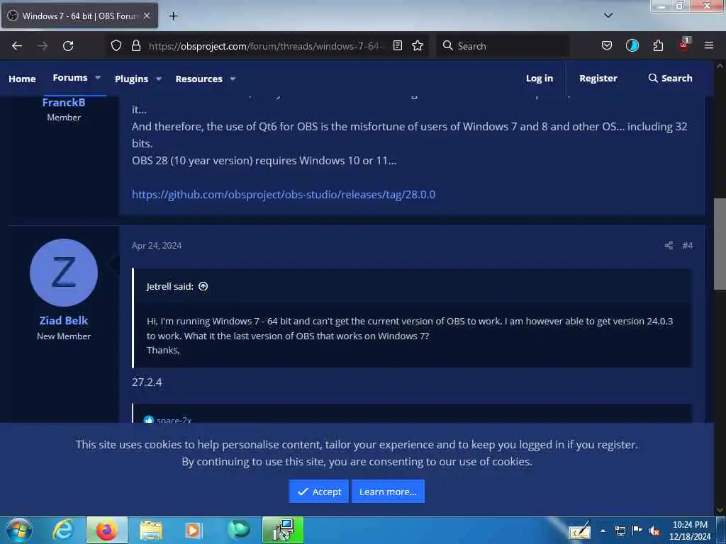Click the green bird app taskbar icon
The image size is (726, 544).
pyautogui.click(x=239, y=530)
